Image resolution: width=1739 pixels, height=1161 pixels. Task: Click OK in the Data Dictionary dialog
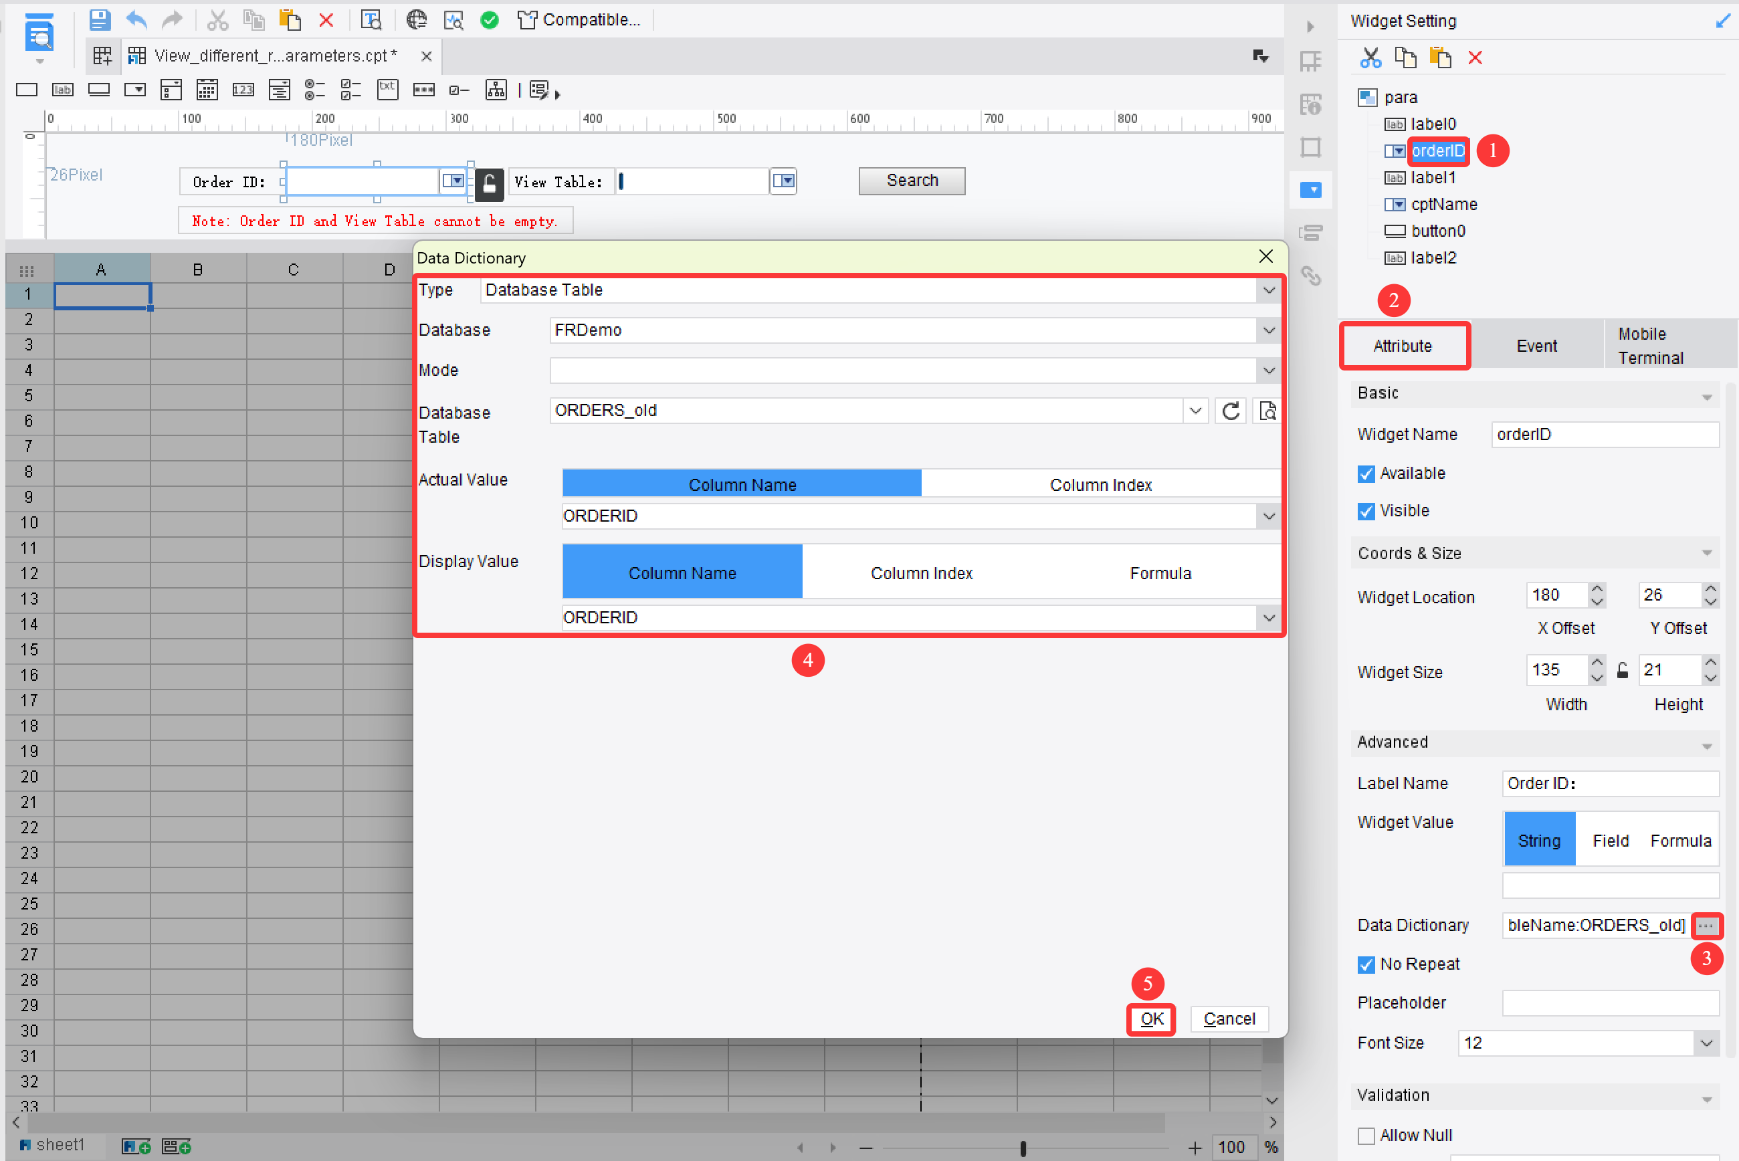tap(1150, 1019)
